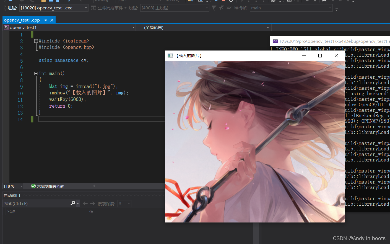Switch to the opencv_test1.cpp tab
This screenshot has width=390, height=244.
(22, 20)
